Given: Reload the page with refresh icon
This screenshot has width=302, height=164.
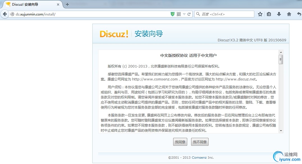Looking at the screenshot, I should 189,14.
